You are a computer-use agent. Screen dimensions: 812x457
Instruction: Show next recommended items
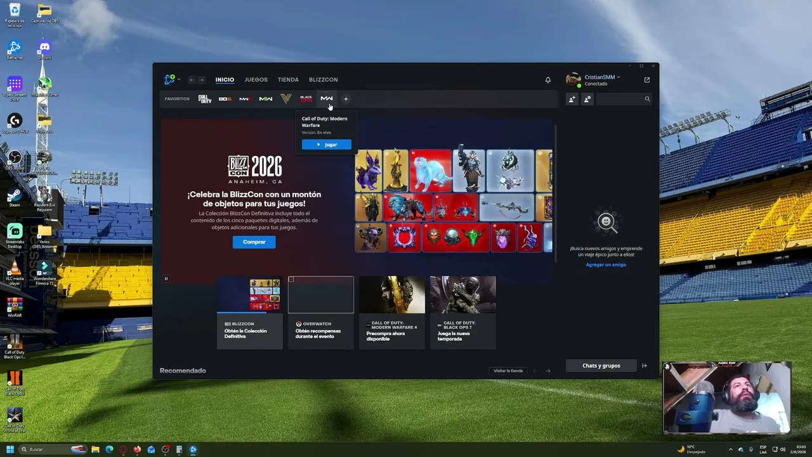[x=548, y=371]
